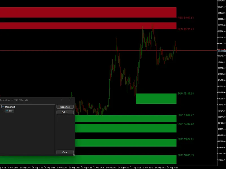The image size is (226, 169).
Task: Select the SUP 78397.82 label
Action: coord(186,124)
